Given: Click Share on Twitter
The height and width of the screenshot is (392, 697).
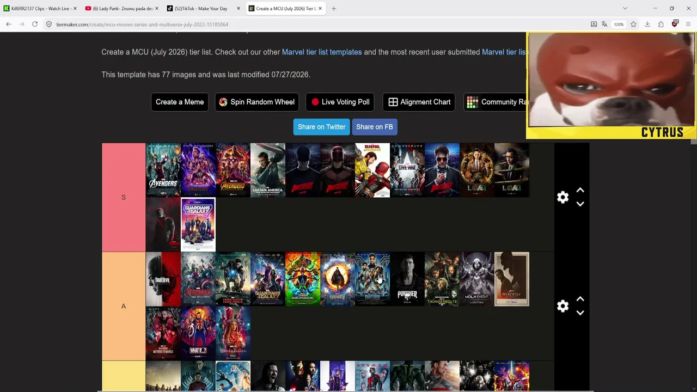Looking at the screenshot, I should (x=321, y=127).
